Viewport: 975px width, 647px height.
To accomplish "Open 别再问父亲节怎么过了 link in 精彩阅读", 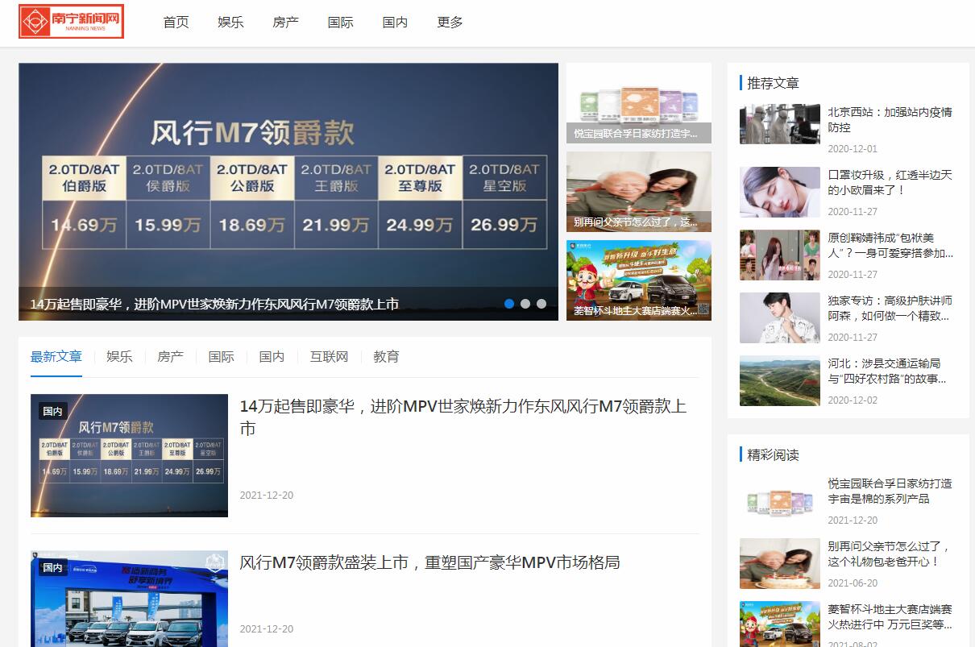I will (x=890, y=554).
